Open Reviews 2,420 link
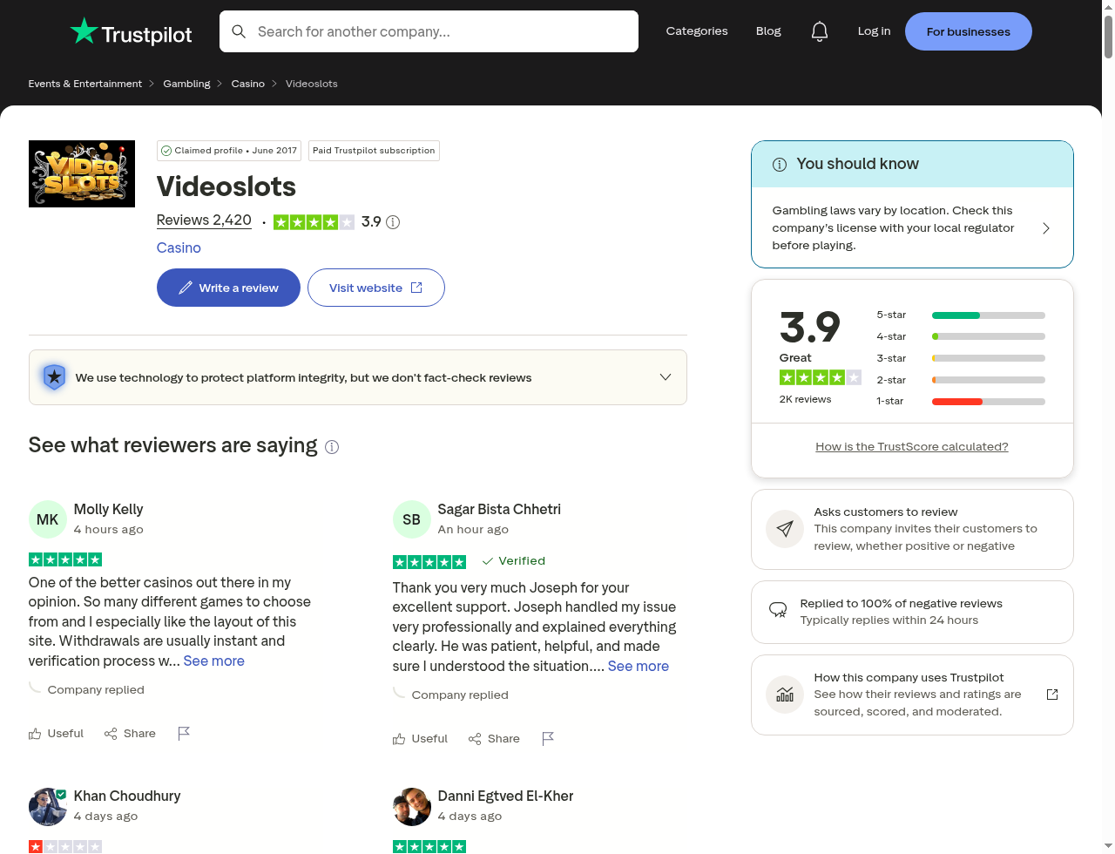Viewport: 1115px width, 854px height. [204, 220]
